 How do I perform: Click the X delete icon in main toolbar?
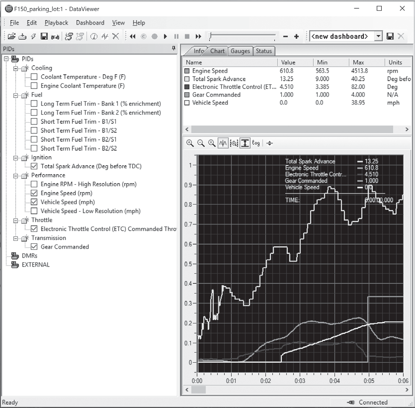116,36
